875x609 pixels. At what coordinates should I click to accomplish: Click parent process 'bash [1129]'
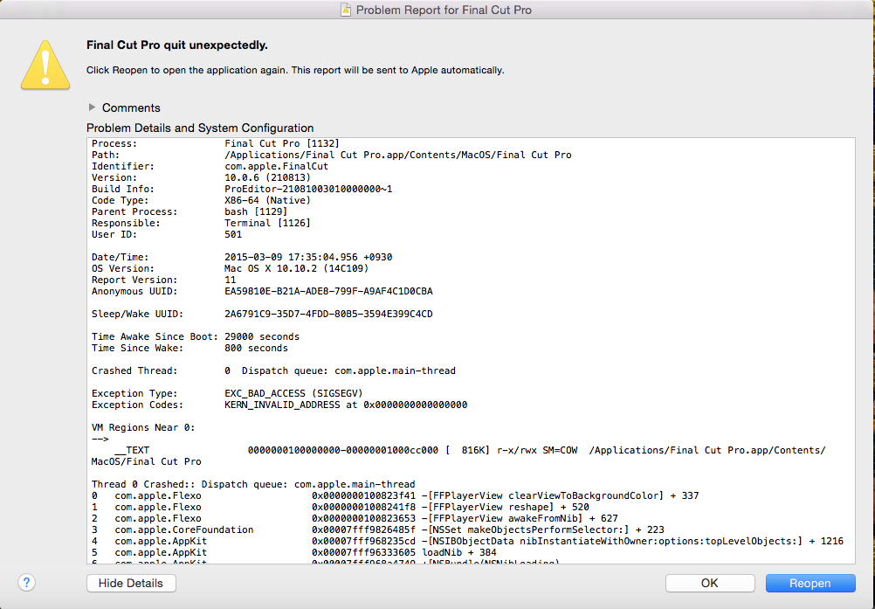pyautogui.click(x=256, y=211)
